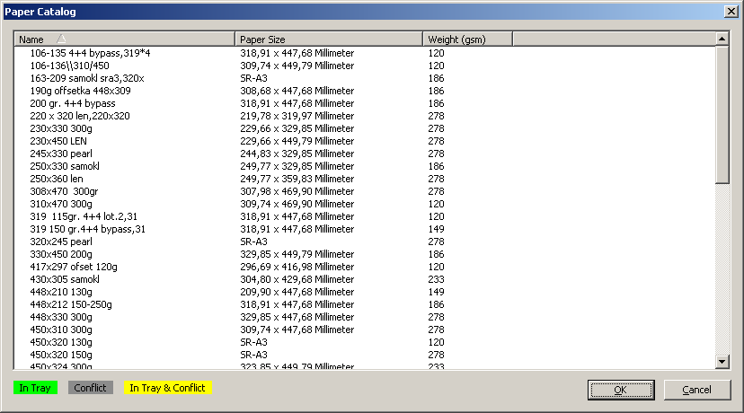Select paper '310x470 300g'
This screenshot has width=744, height=413.
(x=61, y=204)
